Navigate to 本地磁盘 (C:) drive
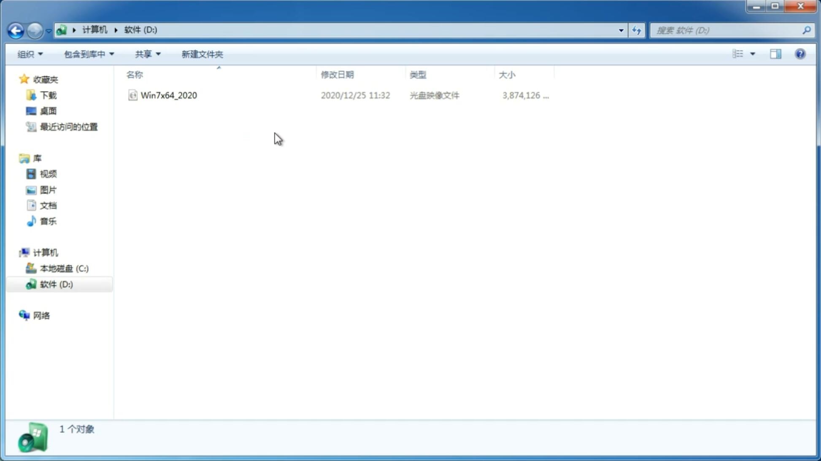This screenshot has width=821, height=461. [64, 268]
